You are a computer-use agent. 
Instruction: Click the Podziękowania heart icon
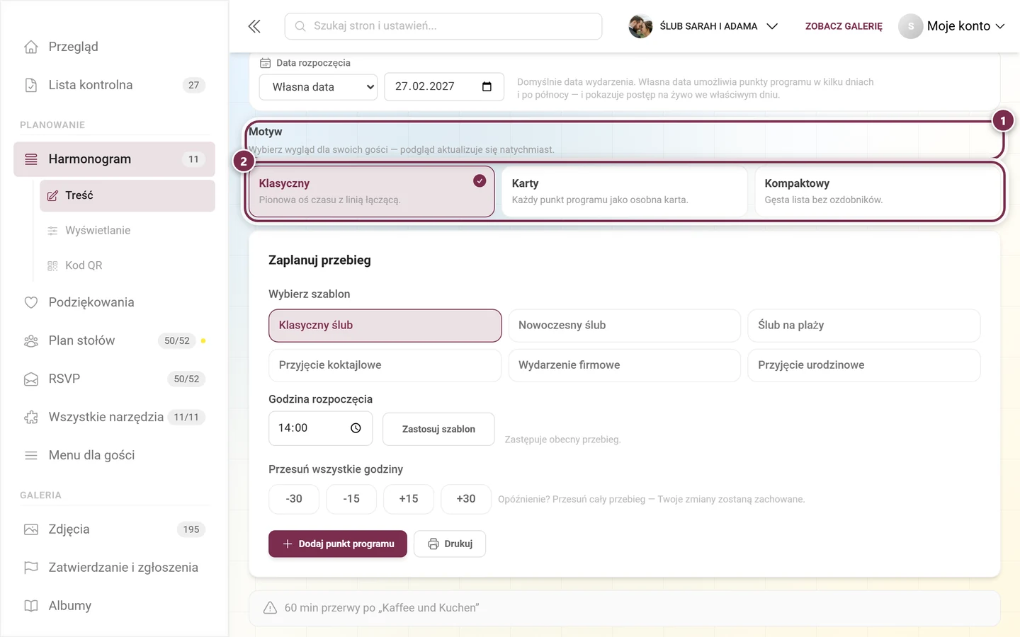coord(31,302)
